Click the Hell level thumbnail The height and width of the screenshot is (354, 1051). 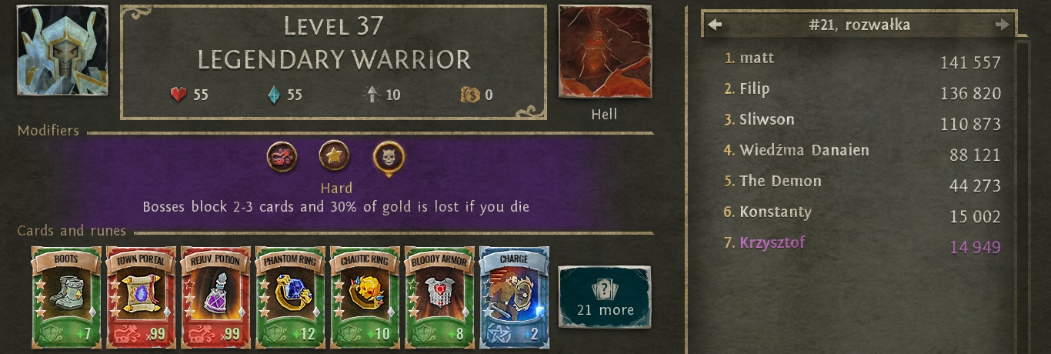click(x=605, y=52)
